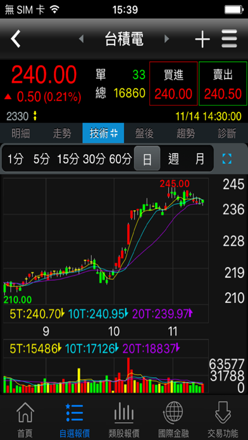Screen dimensions: 248x440
Task: Switch to 盤後 tab
Action: 144,133
